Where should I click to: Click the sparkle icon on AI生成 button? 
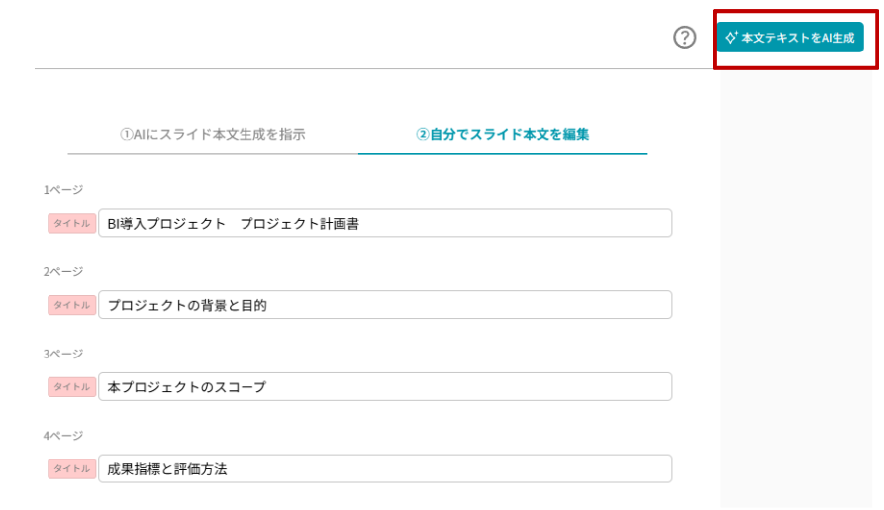point(731,38)
